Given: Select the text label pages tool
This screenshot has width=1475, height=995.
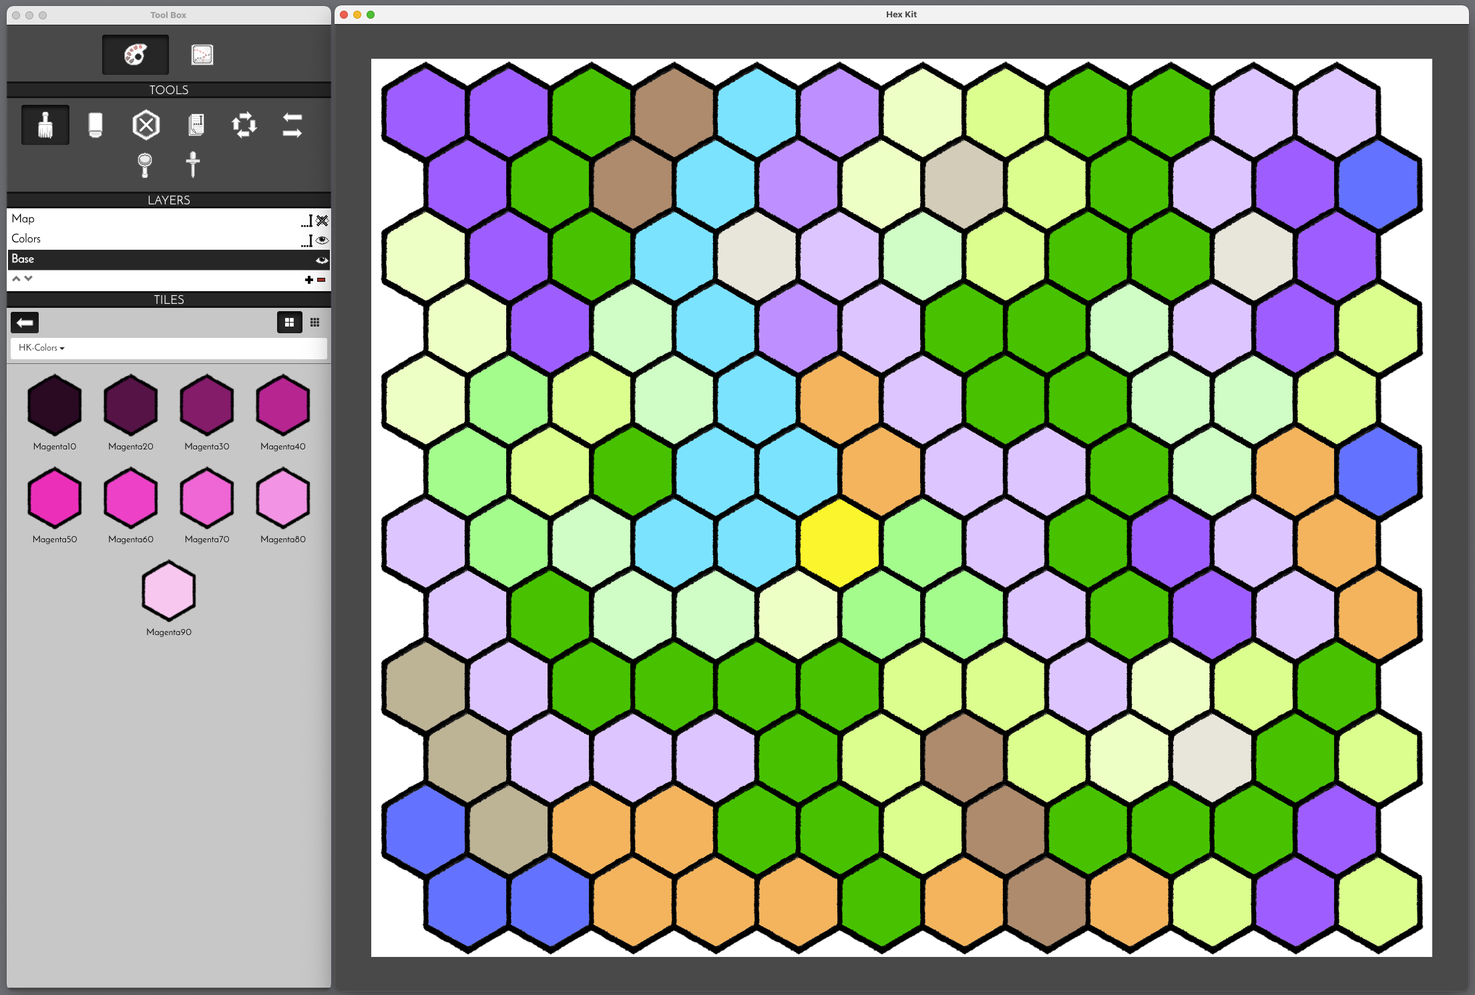Looking at the screenshot, I should [196, 125].
